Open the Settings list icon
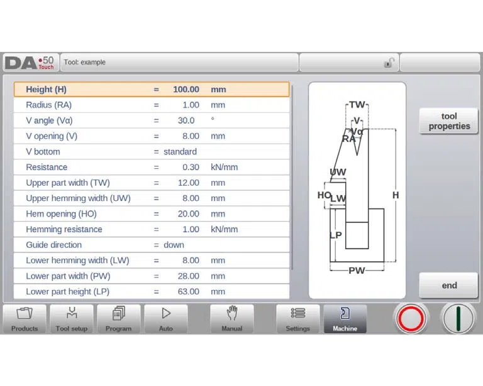Screen dimensions: 483x386 click(x=298, y=313)
